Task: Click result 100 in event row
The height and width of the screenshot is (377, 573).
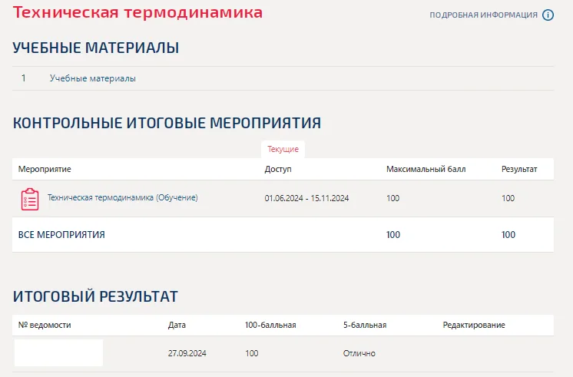Action: 508,198
